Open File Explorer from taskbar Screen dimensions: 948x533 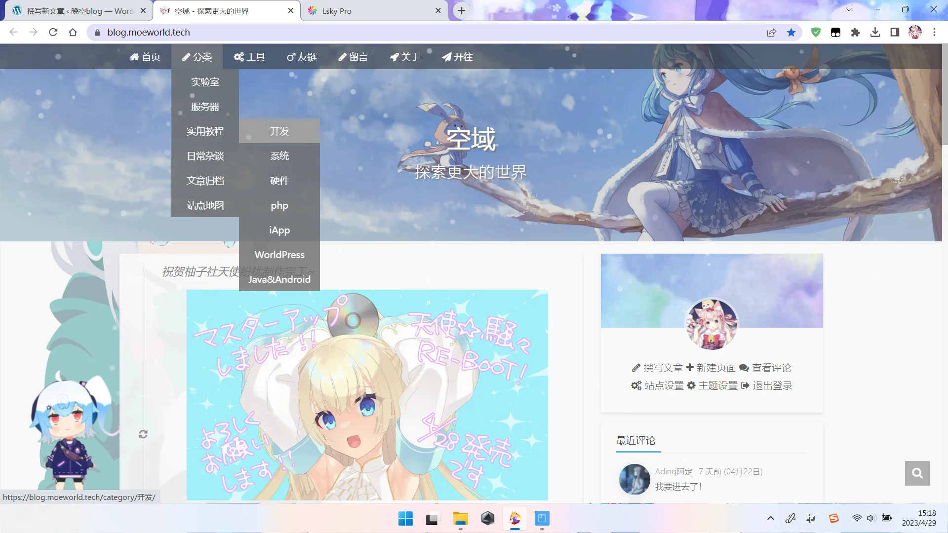[x=460, y=518]
